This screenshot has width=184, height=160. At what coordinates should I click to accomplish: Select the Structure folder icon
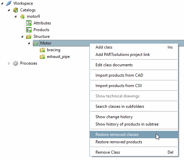click(29, 36)
